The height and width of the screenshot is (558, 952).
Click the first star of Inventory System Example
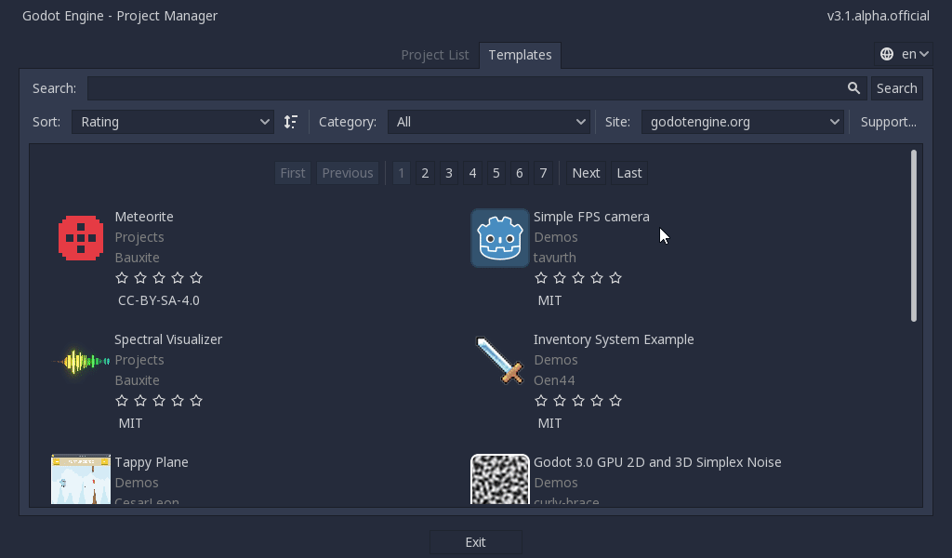click(x=541, y=401)
